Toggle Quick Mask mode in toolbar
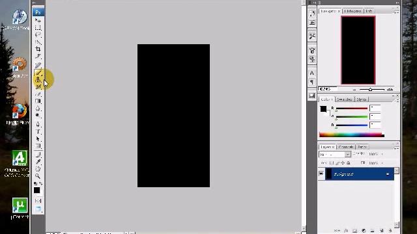 pos(38,201)
